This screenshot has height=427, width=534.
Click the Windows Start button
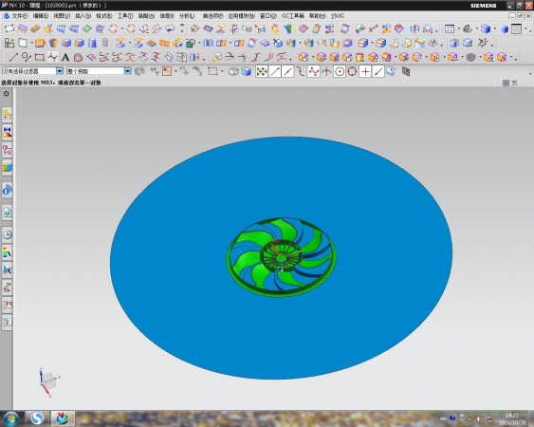[x=10, y=418]
